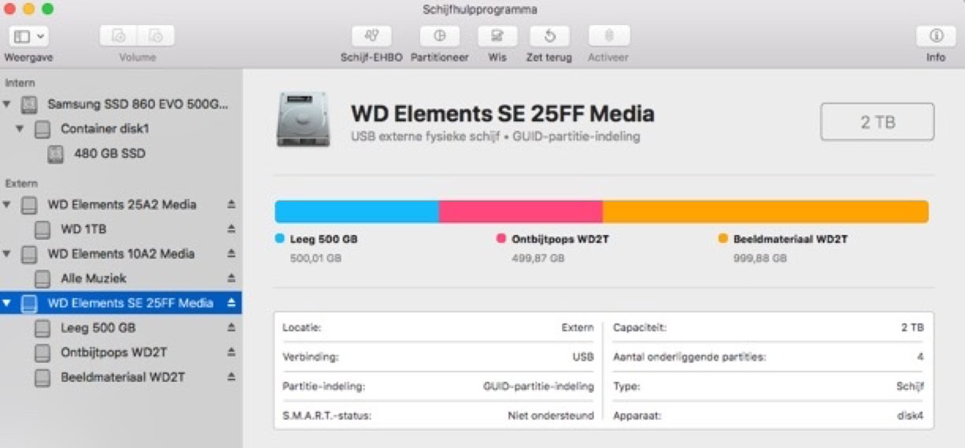Eject the Beeldmateriaal WD2T volume
Screen dimensions: 965x448
tap(231, 377)
